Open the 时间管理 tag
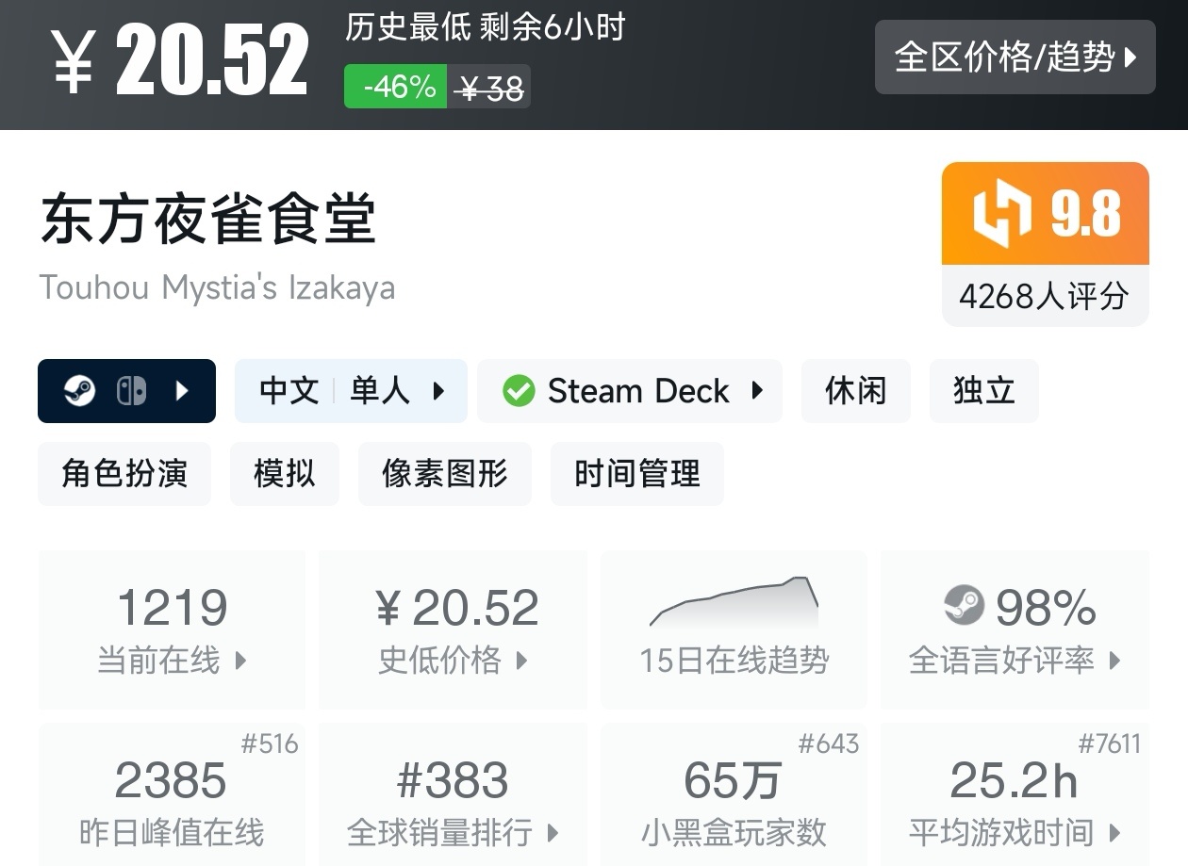Image resolution: width=1188 pixels, height=866 pixels. coord(636,473)
